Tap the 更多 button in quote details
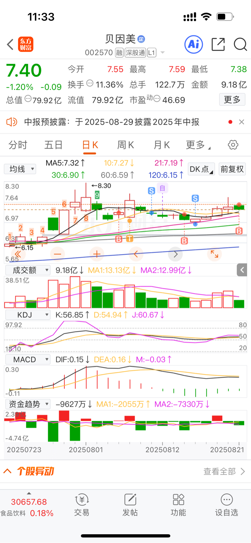The image size is (251, 543). coord(232,100)
